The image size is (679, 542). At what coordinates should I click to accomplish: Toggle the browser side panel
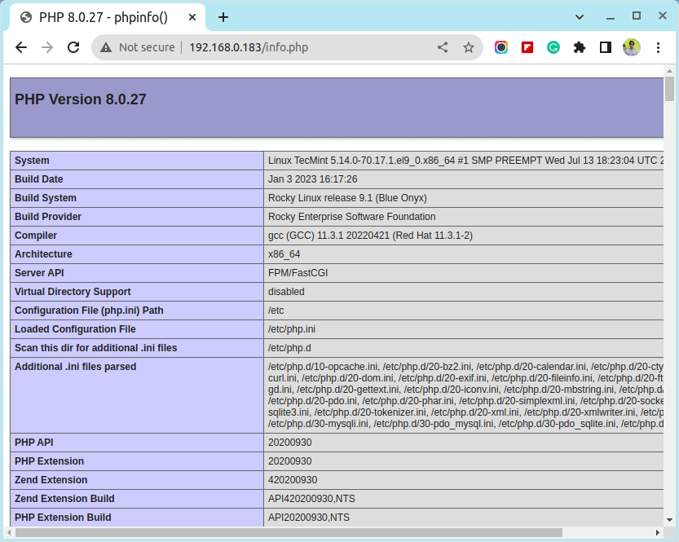coord(606,47)
